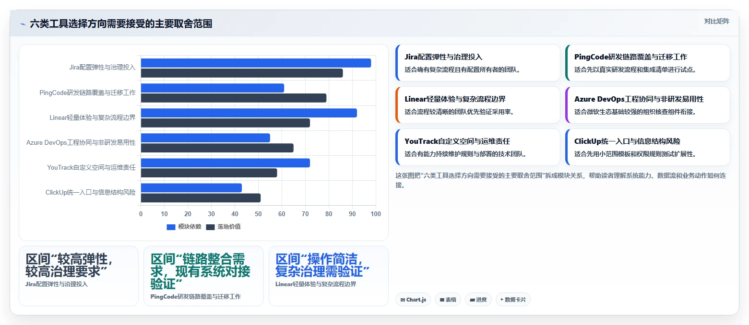Open the Jira配置弹性与治理投入 card
The width and height of the screenshot is (749, 325).
tap(478, 63)
